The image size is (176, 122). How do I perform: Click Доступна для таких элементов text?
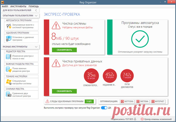[x=79, y=65]
